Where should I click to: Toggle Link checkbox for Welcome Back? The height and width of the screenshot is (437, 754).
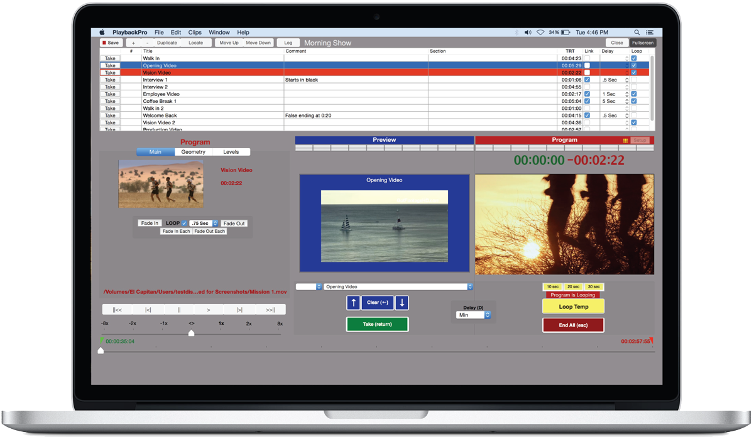pyautogui.click(x=587, y=116)
